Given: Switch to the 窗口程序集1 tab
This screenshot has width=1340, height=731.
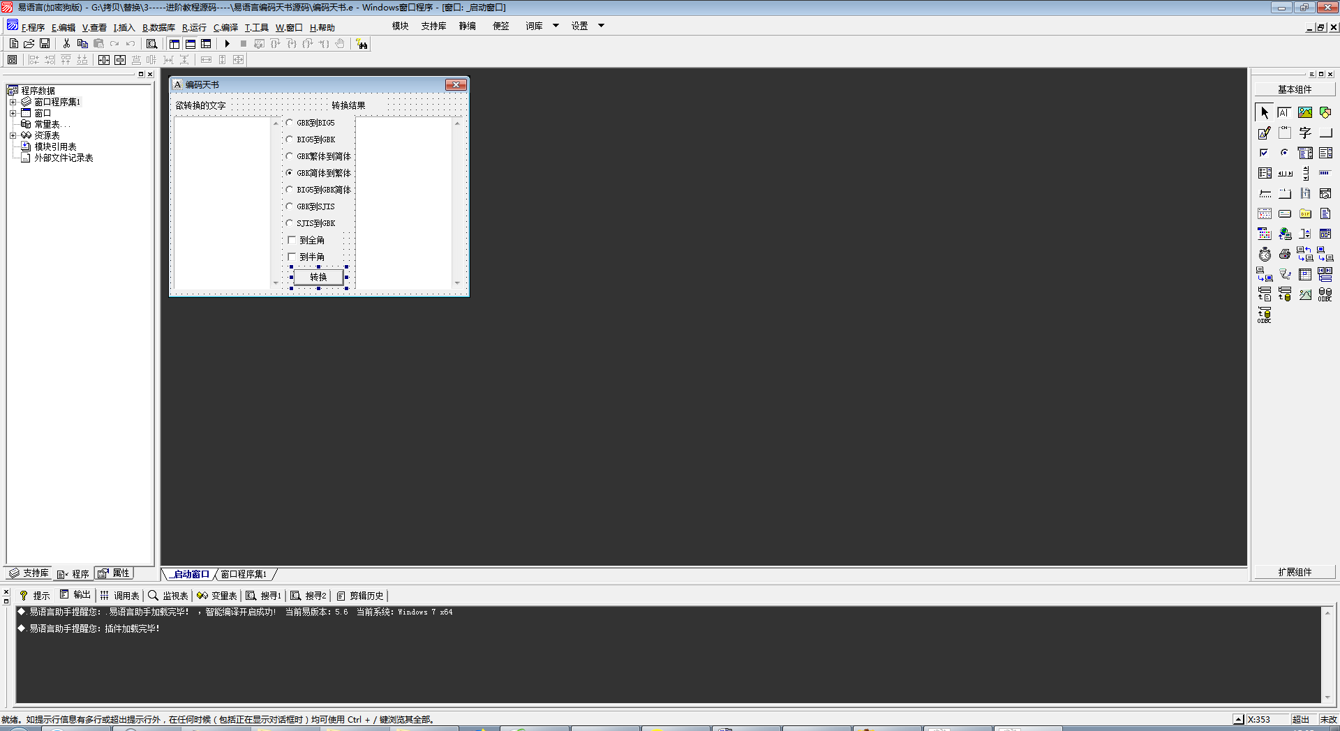Looking at the screenshot, I should pyautogui.click(x=244, y=574).
